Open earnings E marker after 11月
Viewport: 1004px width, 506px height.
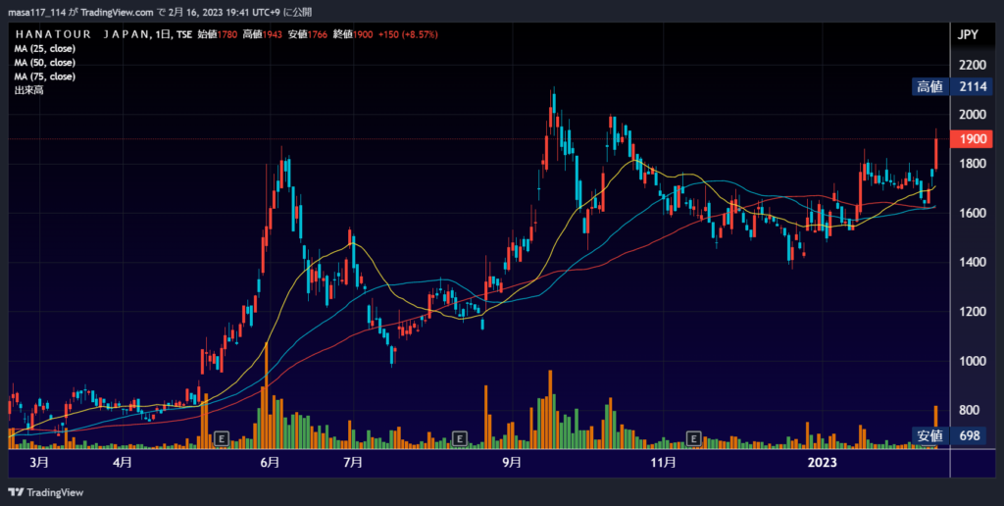point(693,438)
